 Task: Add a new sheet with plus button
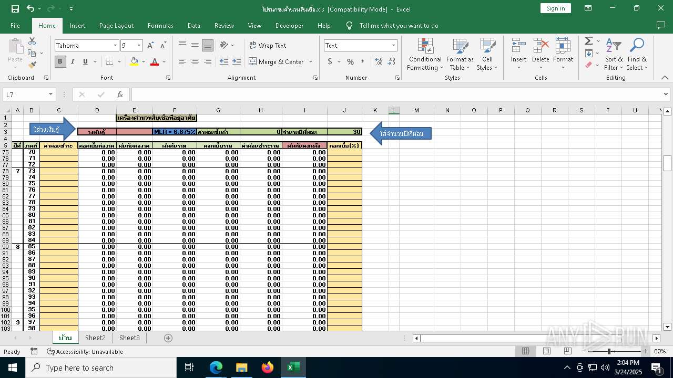point(168,338)
